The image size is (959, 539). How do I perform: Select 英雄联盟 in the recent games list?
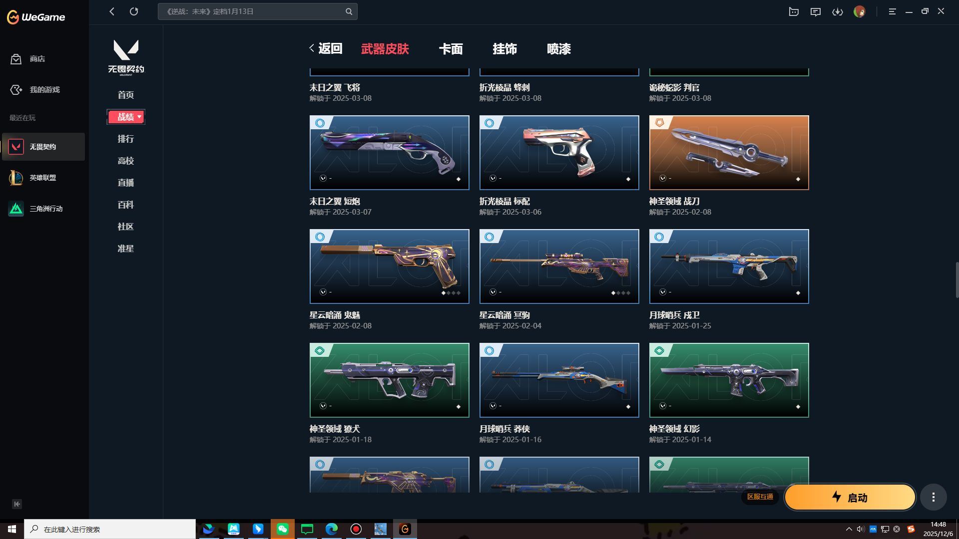click(43, 178)
